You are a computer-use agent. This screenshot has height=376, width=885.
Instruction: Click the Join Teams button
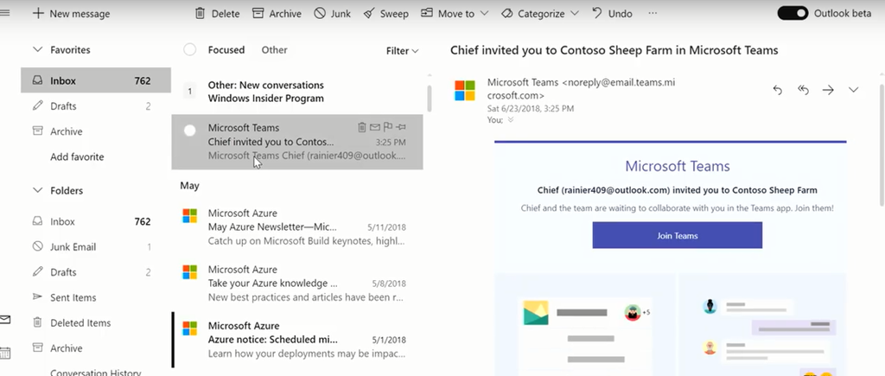677,235
